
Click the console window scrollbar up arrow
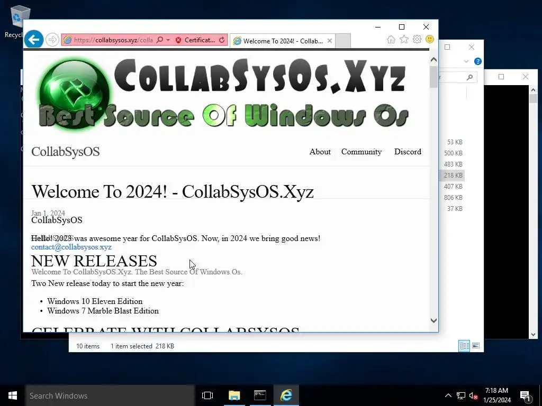click(x=533, y=90)
